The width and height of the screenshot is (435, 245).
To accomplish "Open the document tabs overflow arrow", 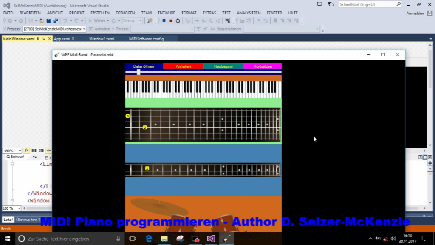I will click(431, 39).
